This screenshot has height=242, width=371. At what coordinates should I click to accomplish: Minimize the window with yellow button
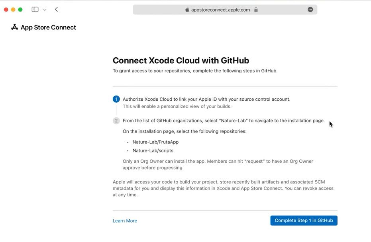point(13,10)
